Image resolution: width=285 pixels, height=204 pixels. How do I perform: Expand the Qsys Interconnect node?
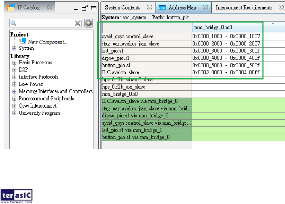(14, 106)
